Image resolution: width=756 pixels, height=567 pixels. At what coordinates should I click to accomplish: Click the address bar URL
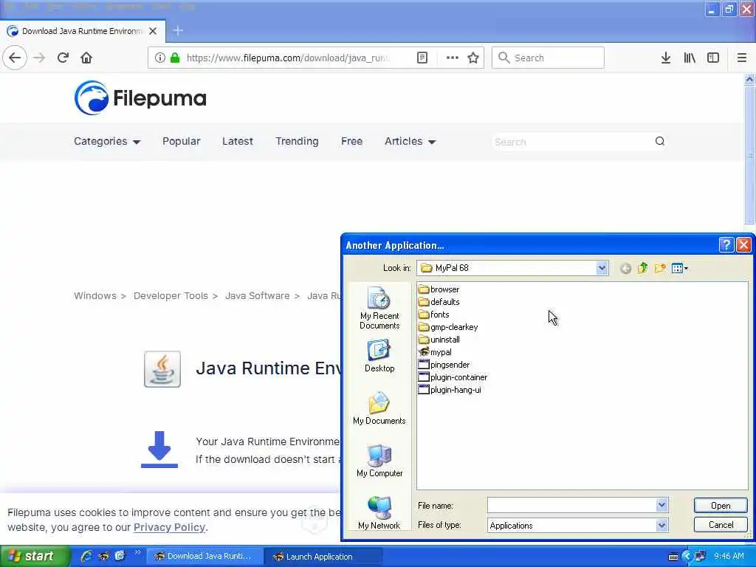click(x=289, y=58)
